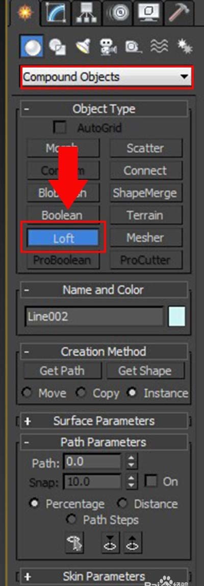
Task: Expand the Skin Parameters rollout
Action: coord(104,576)
